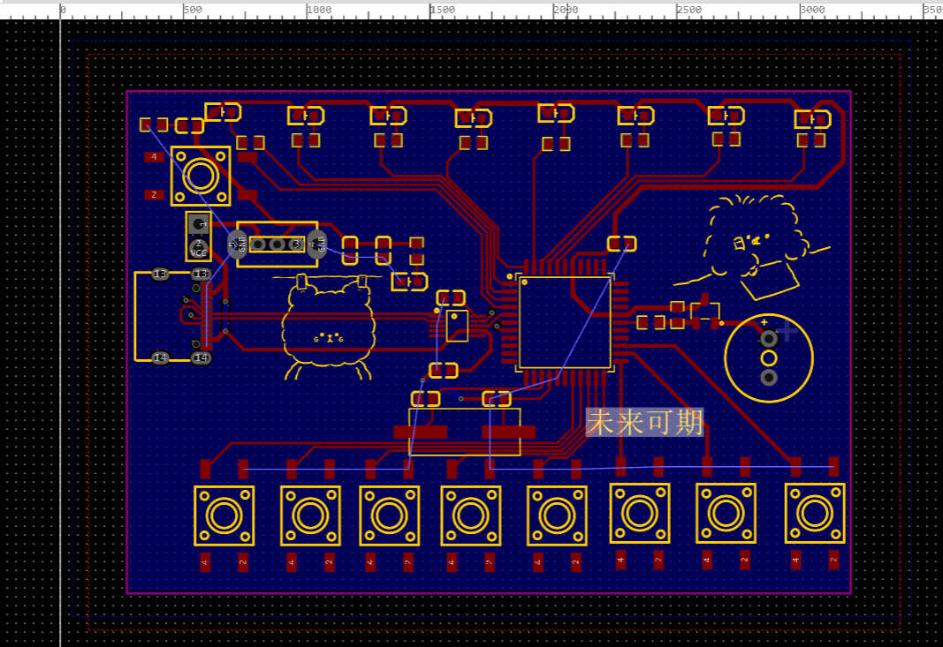943x647 pixels.
Task: Click the VCC pad of the two-pin header
Action: click(199, 247)
